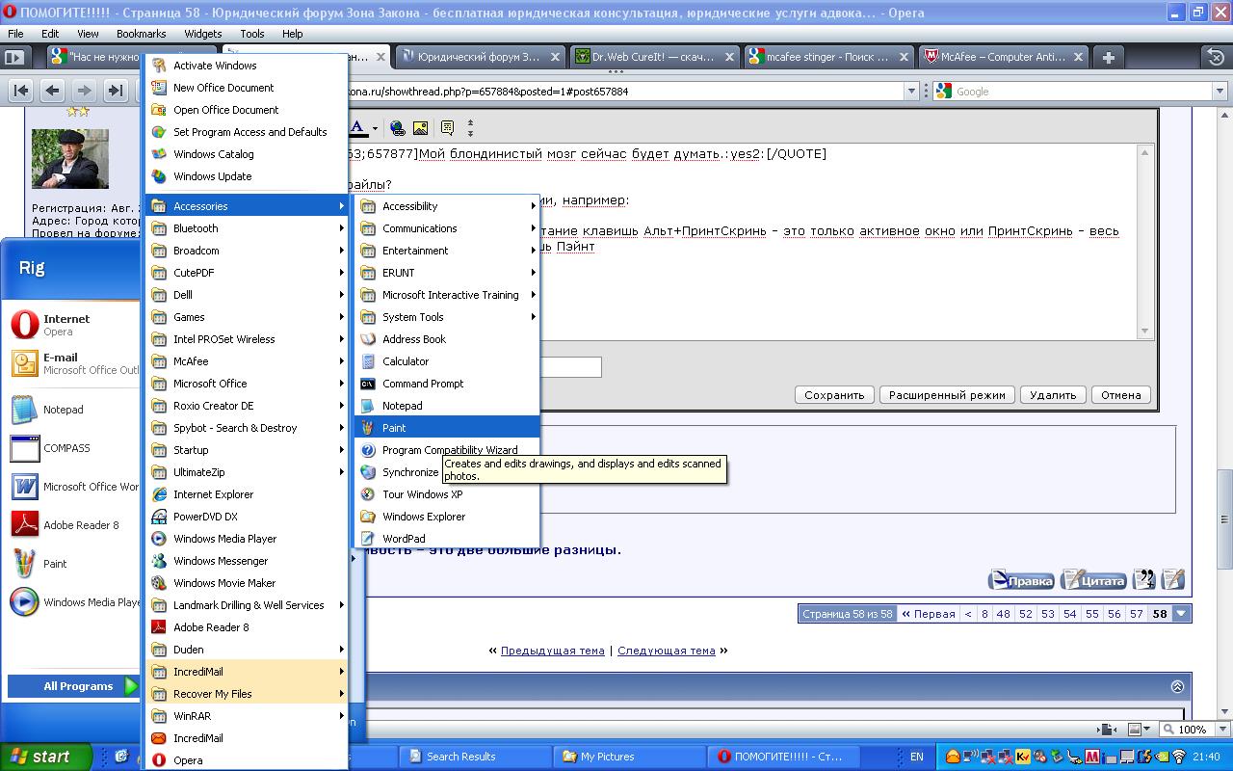
Task: Click the editor scrollbar down arrow
Action: pyautogui.click(x=1144, y=331)
